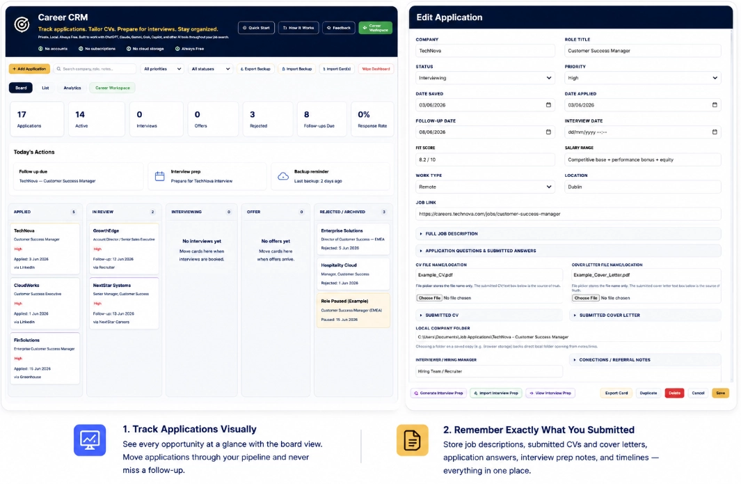The height and width of the screenshot is (484, 741).
Task: Open the Feedback button
Action: point(339,28)
